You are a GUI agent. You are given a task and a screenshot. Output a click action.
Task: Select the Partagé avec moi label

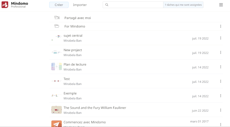(77, 18)
